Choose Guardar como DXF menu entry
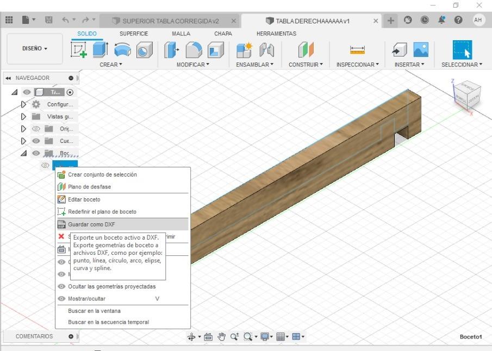The height and width of the screenshot is (351, 492). (123, 224)
